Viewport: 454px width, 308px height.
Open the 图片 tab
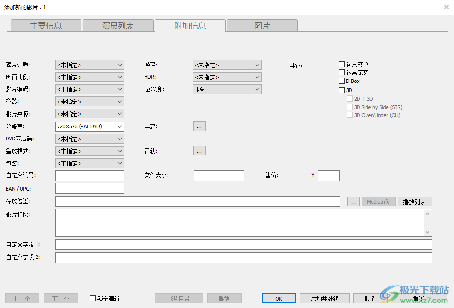tap(262, 25)
